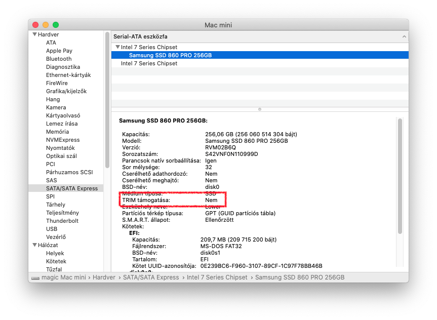
Task: Click GPT (GUID partíciós tábla) value
Action: click(x=240, y=213)
